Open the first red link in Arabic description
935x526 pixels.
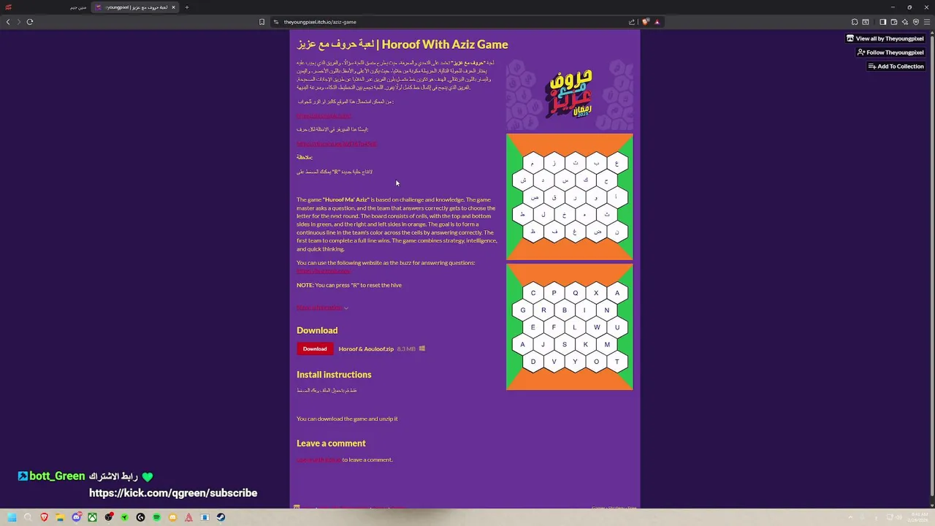click(x=324, y=115)
